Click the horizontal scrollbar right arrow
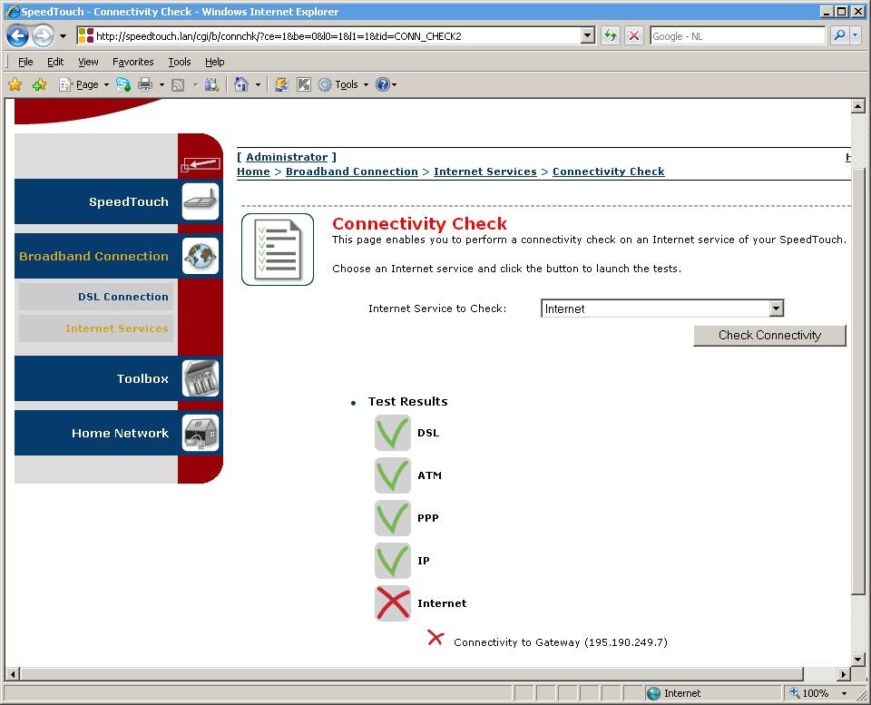The height and width of the screenshot is (705, 871). [844, 674]
